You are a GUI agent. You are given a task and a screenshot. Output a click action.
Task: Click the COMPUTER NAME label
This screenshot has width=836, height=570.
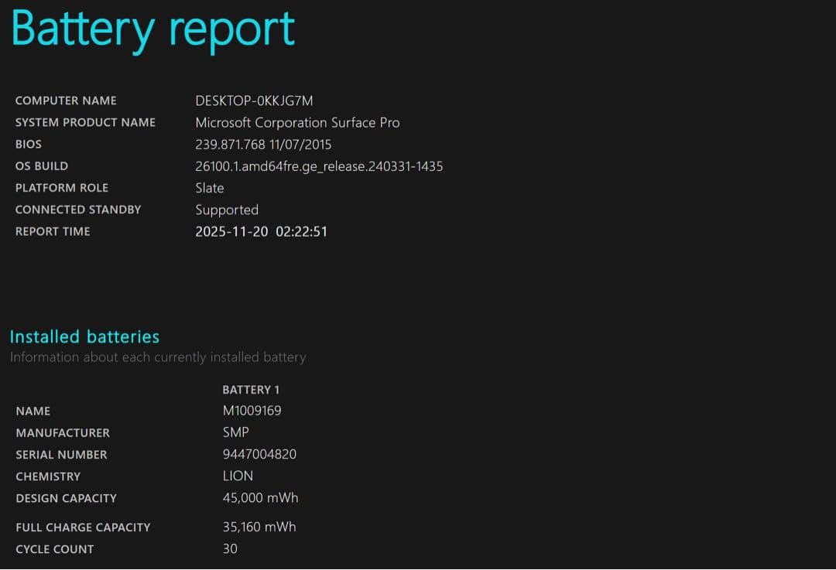pos(66,101)
